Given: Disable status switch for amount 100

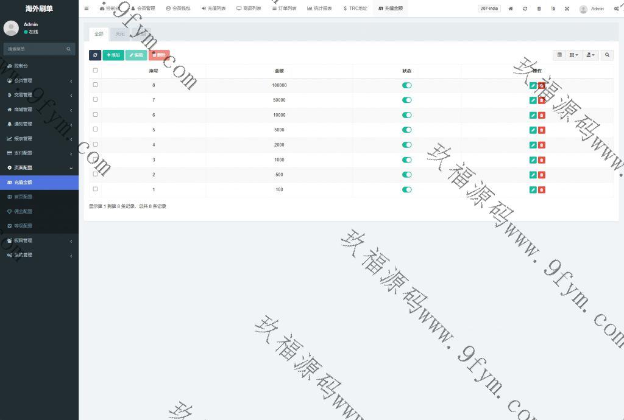Looking at the screenshot, I should (x=407, y=189).
